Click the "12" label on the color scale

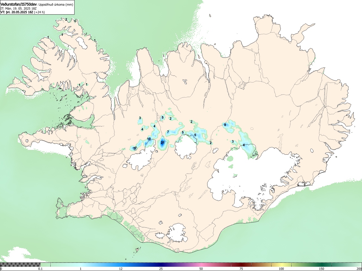pos(121,269)
